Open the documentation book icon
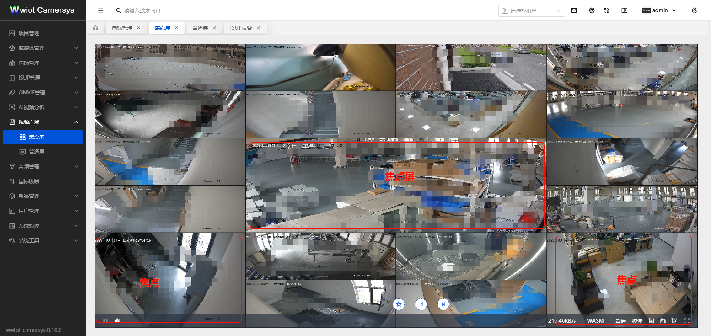 coord(624,10)
